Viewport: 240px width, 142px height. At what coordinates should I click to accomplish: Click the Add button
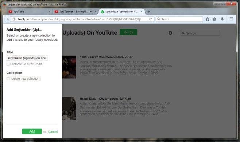pyautogui.click(x=32, y=131)
